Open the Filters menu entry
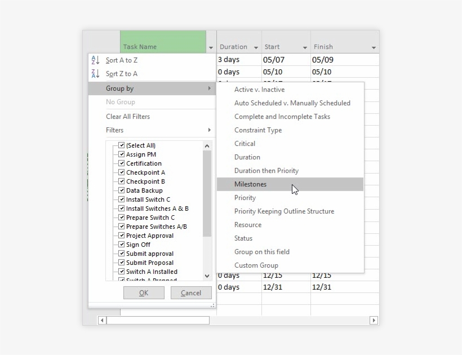Image resolution: width=462 pixels, height=355 pixels. coord(152,130)
